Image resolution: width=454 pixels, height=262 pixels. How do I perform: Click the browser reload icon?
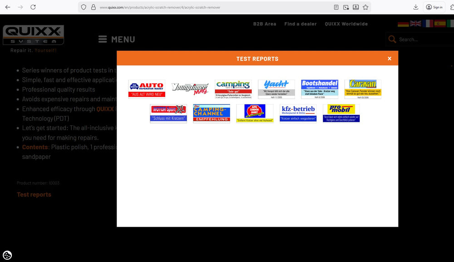tap(33, 7)
